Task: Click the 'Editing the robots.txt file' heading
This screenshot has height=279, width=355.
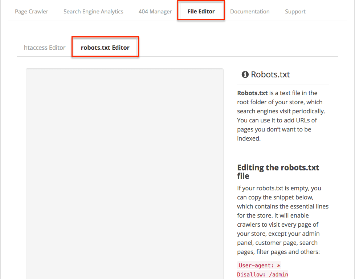Action: tap(278, 171)
